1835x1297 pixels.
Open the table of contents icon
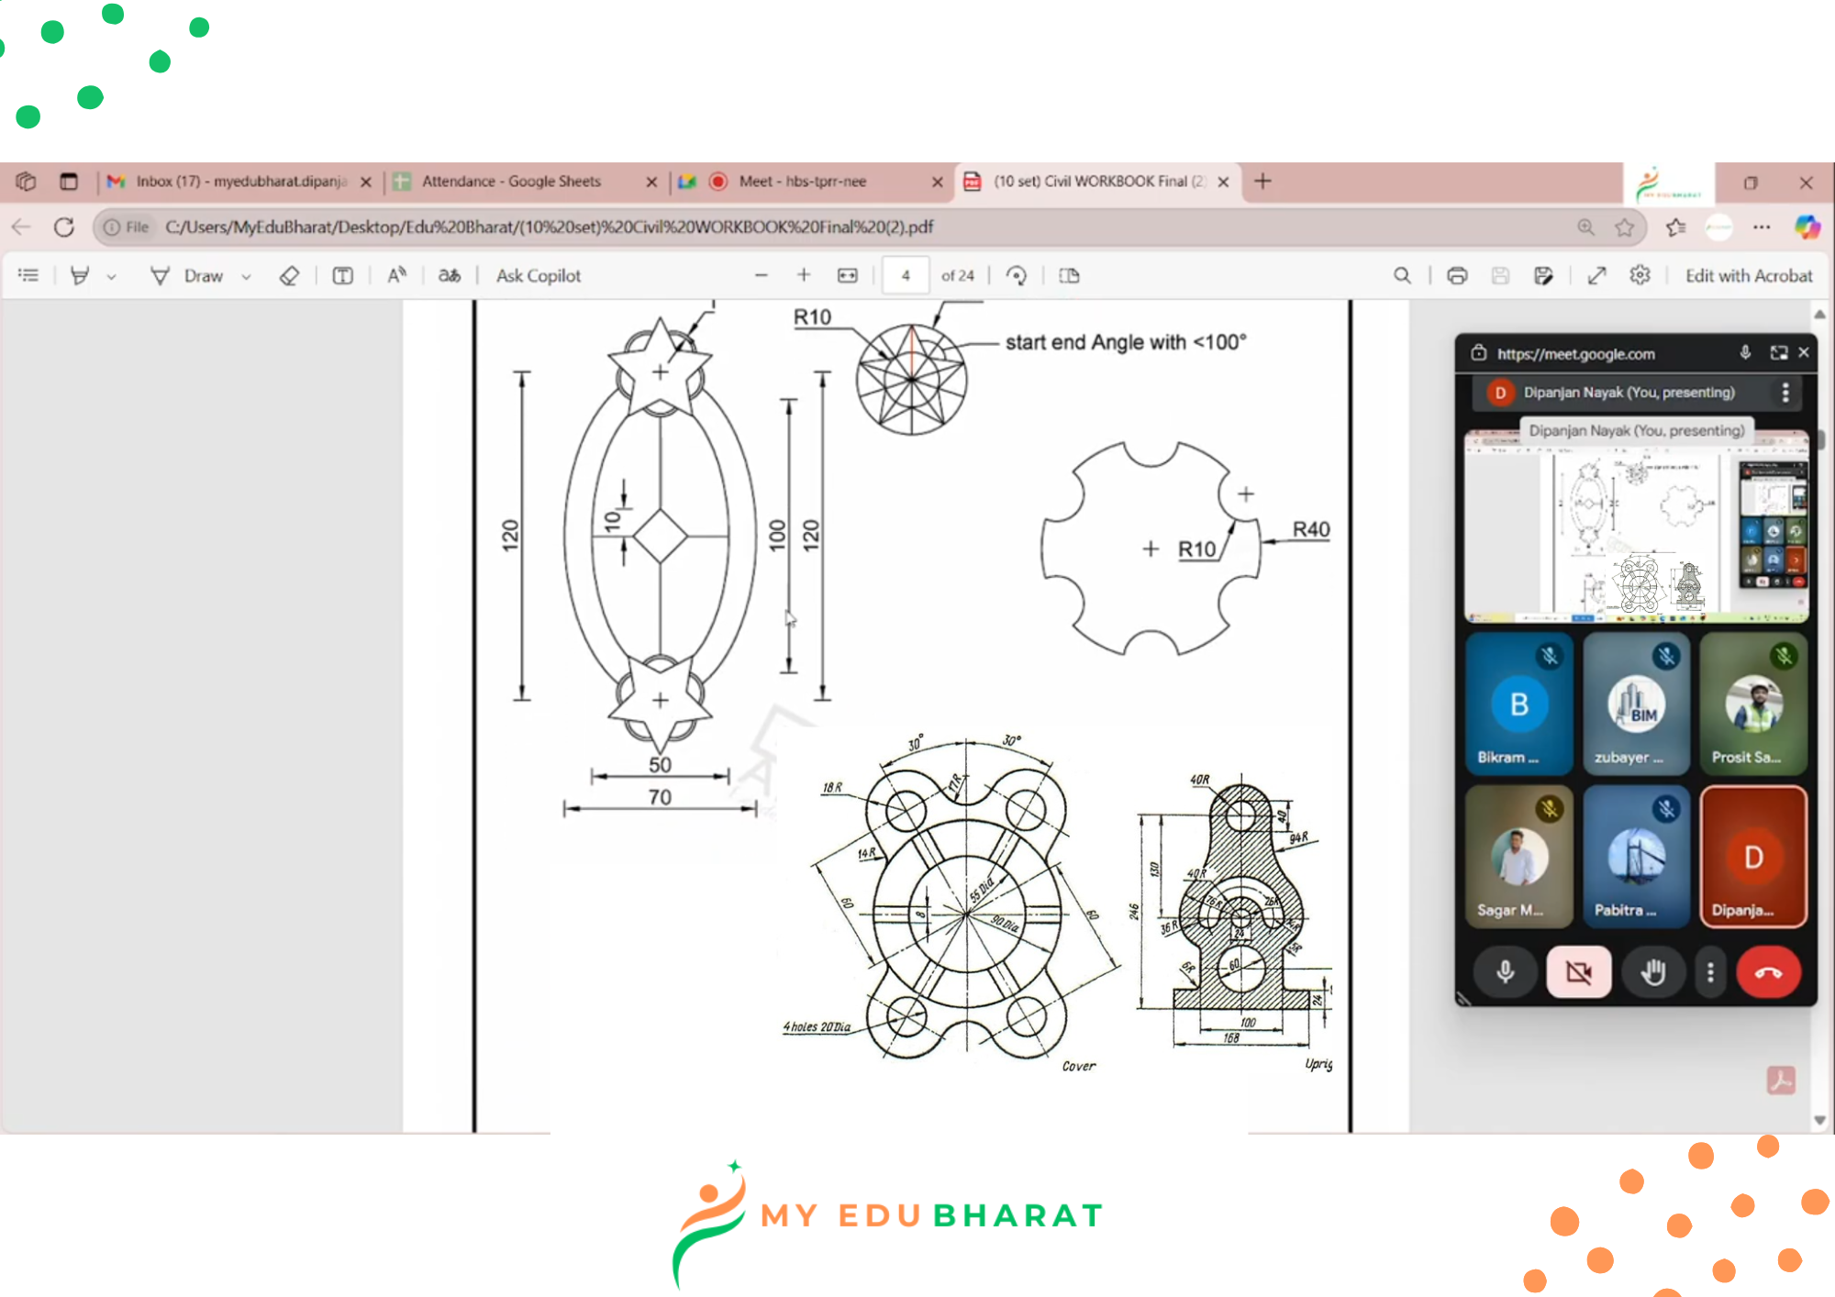pyautogui.click(x=28, y=276)
